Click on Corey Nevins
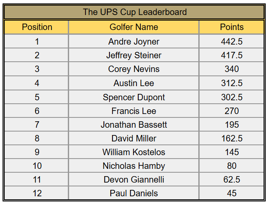This screenshot has width=267, height=204. 133,69
